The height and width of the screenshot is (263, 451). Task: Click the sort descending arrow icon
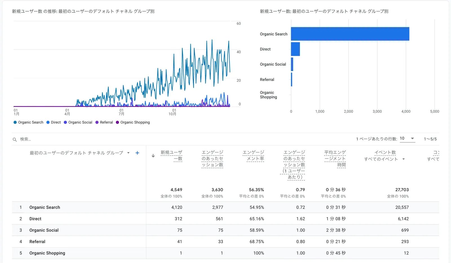tap(153, 156)
